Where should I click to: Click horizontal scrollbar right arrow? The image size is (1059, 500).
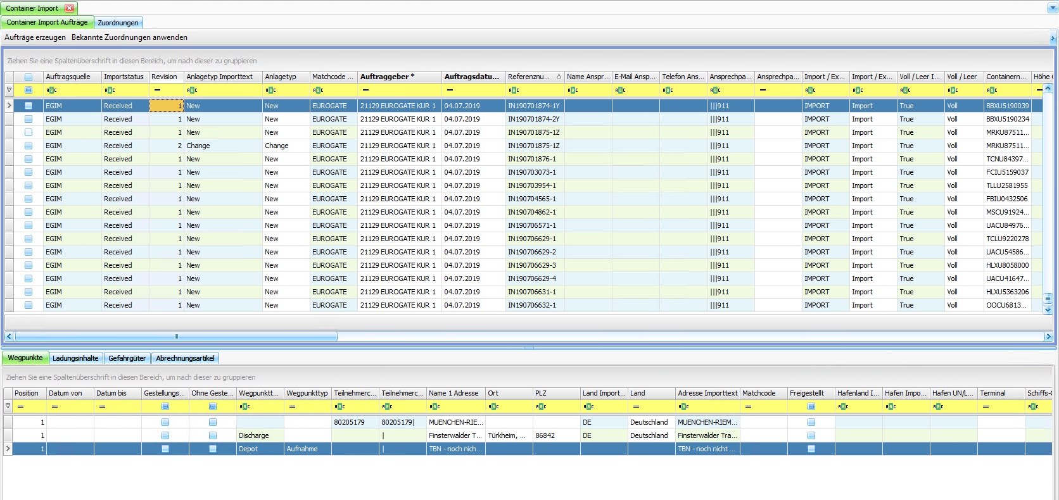coord(1048,337)
